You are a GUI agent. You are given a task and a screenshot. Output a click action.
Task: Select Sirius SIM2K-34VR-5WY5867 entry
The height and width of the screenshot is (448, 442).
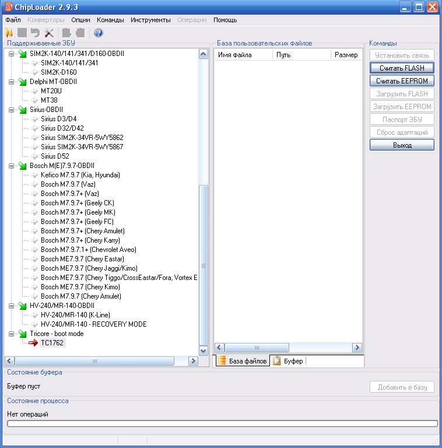pyautogui.click(x=82, y=147)
